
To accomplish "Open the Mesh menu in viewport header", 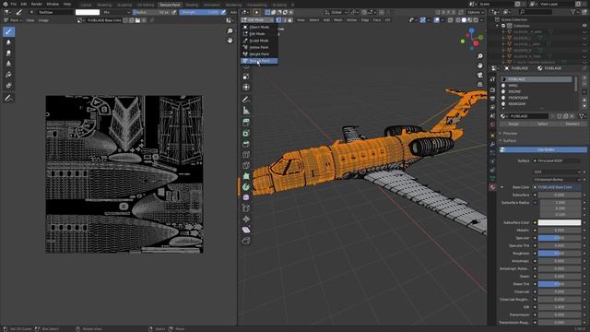I will coord(338,20).
